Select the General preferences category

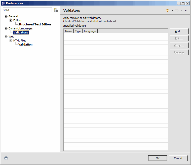coord(13,16)
